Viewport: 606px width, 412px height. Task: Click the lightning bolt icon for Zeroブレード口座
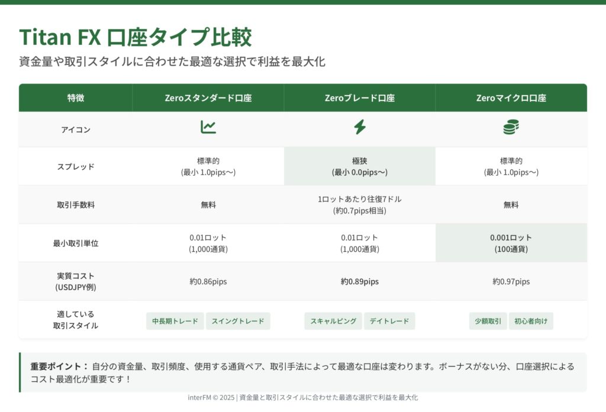(x=359, y=127)
